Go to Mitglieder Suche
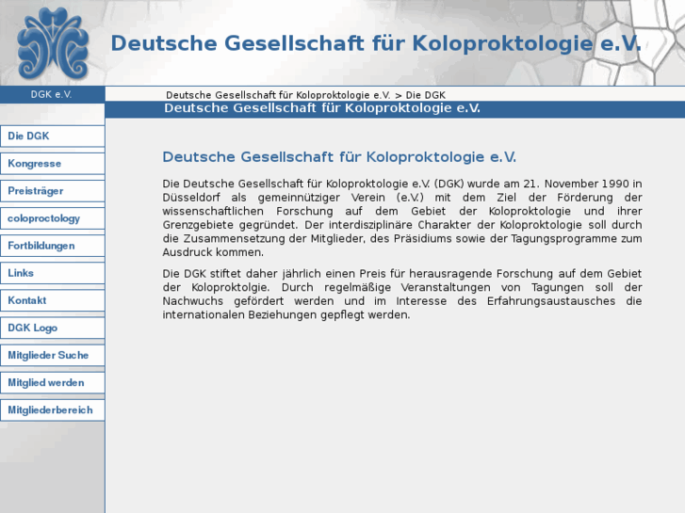Image resolution: width=685 pixels, height=513 pixels. 53,356
